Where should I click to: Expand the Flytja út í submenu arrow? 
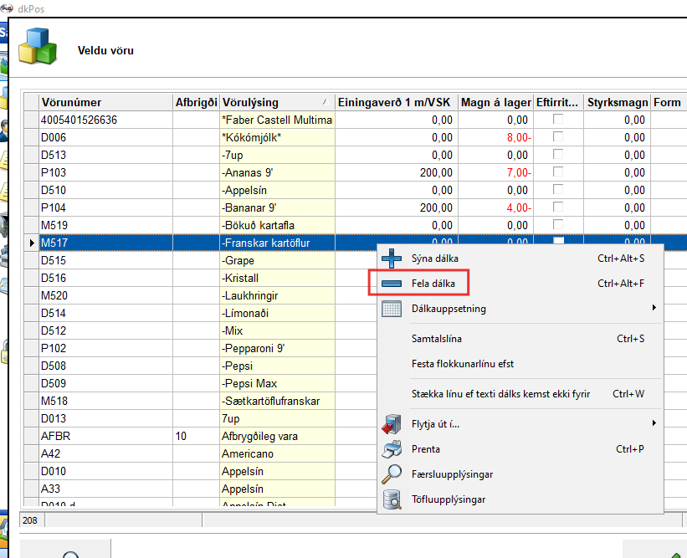tap(654, 424)
